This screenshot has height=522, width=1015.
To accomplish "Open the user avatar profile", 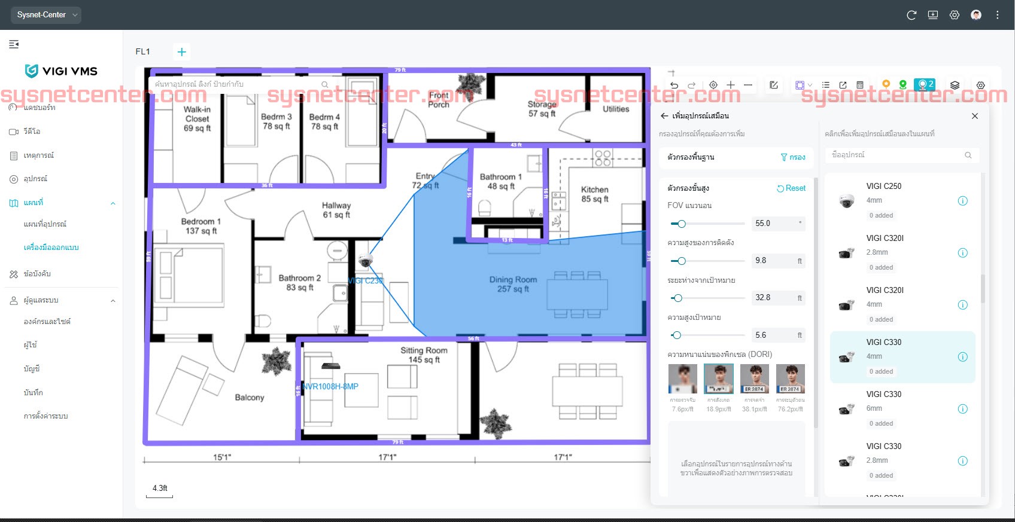I will click(x=976, y=15).
